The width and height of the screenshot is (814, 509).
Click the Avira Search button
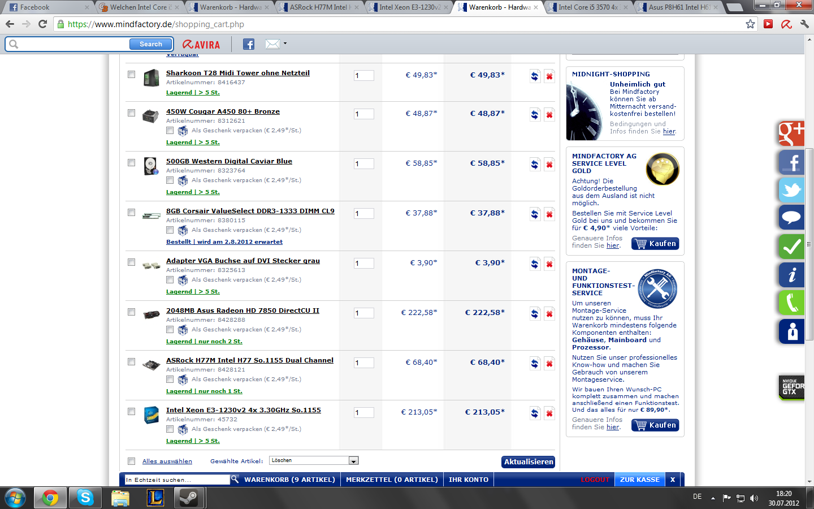151,44
